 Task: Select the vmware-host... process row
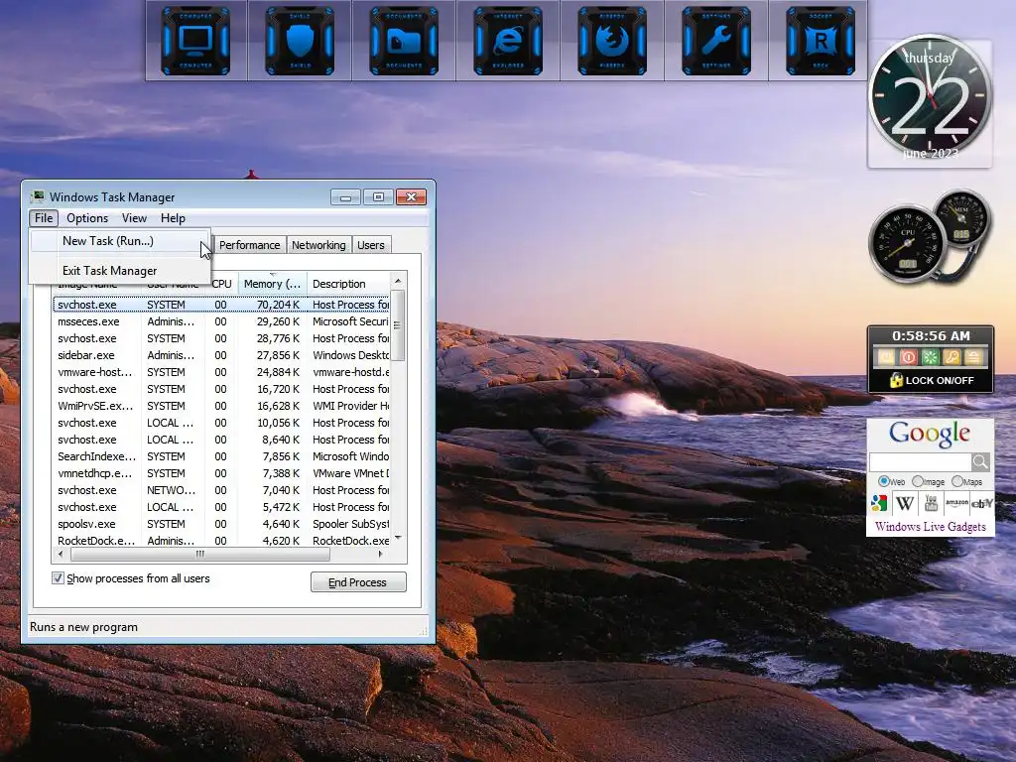click(221, 372)
